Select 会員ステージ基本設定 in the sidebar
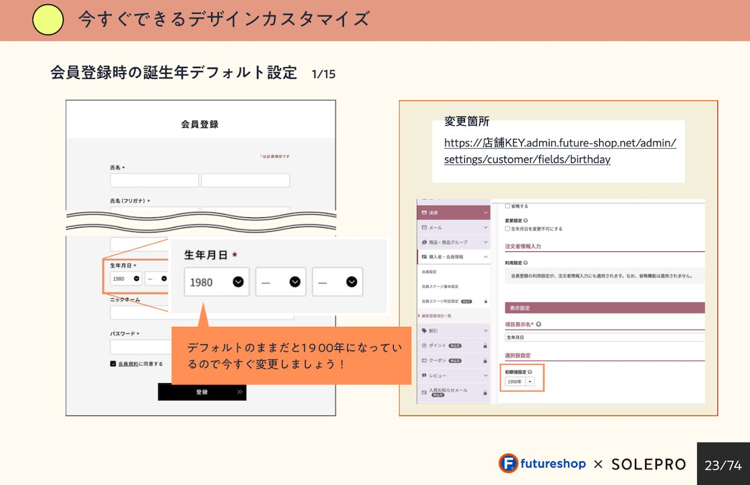This screenshot has width=750, height=485. (440, 286)
